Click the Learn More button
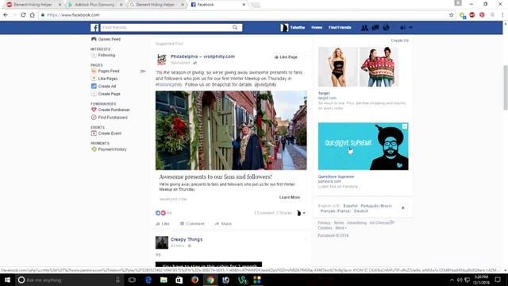Image resolution: width=508 pixels, height=286 pixels. pyautogui.click(x=289, y=197)
